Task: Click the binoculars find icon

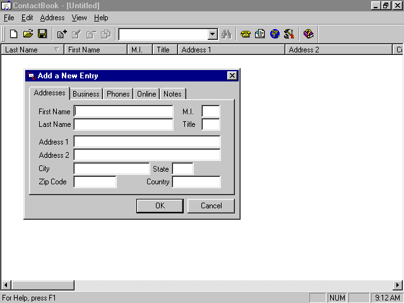Action: coord(227,34)
